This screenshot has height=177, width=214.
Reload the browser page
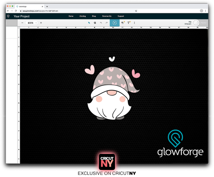point(16,11)
